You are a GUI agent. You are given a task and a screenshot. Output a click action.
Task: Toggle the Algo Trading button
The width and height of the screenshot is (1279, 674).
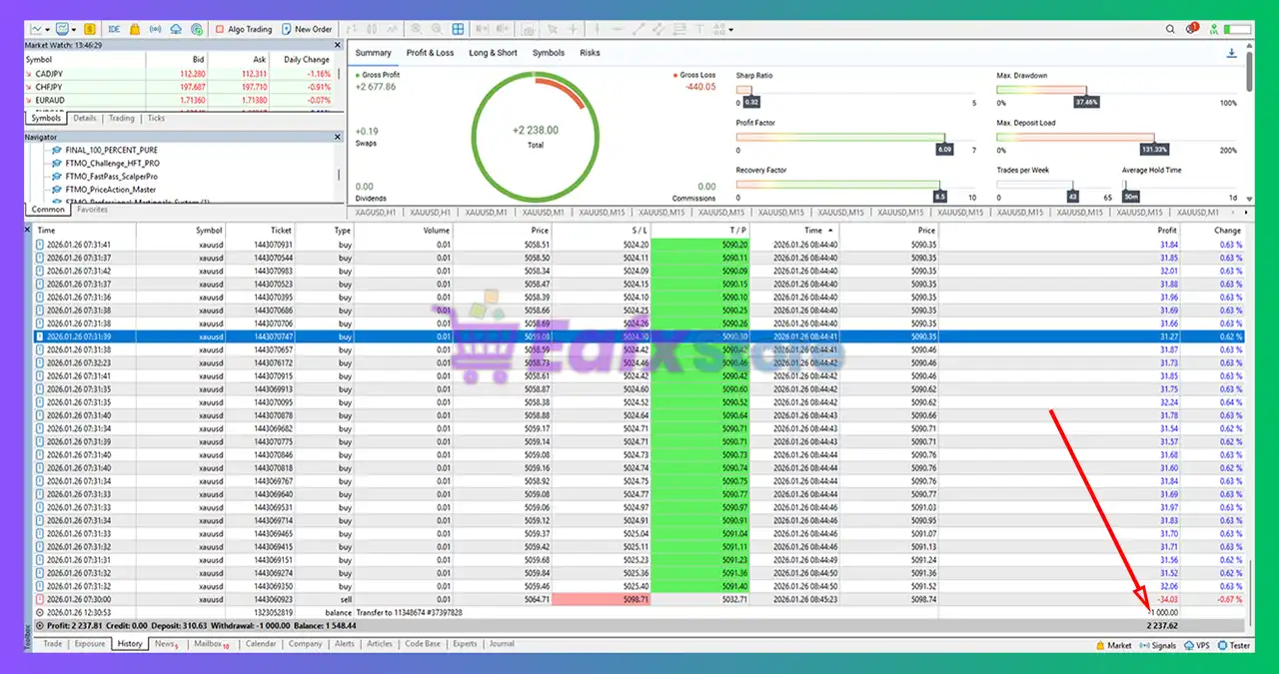tap(243, 29)
